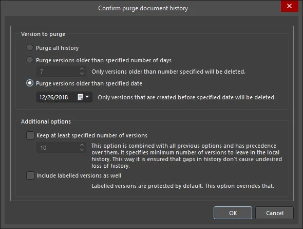Image resolution: width=303 pixels, height=229 pixels.
Task: Check Include labelled versions as well
Action: (x=30, y=175)
